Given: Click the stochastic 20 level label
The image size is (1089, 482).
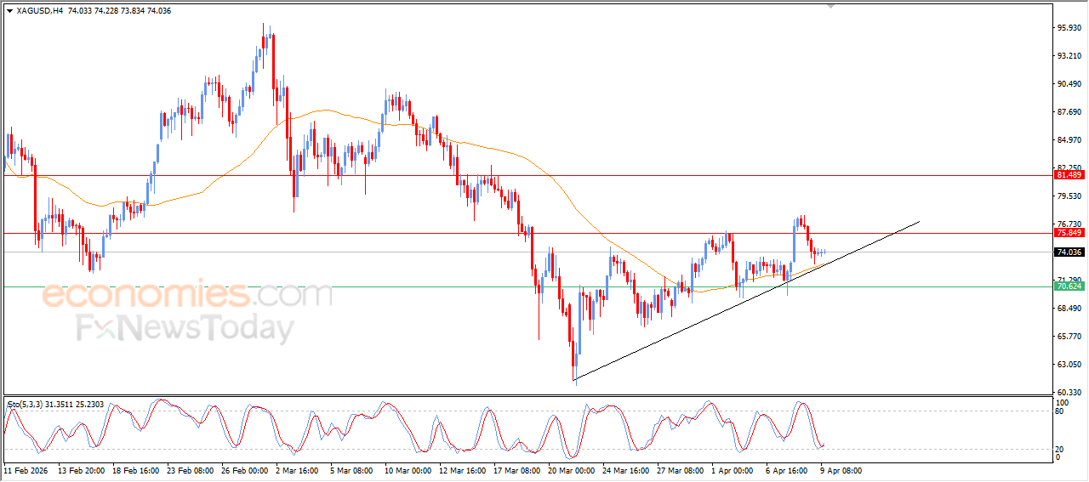Looking at the screenshot, I should tap(1060, 449).
